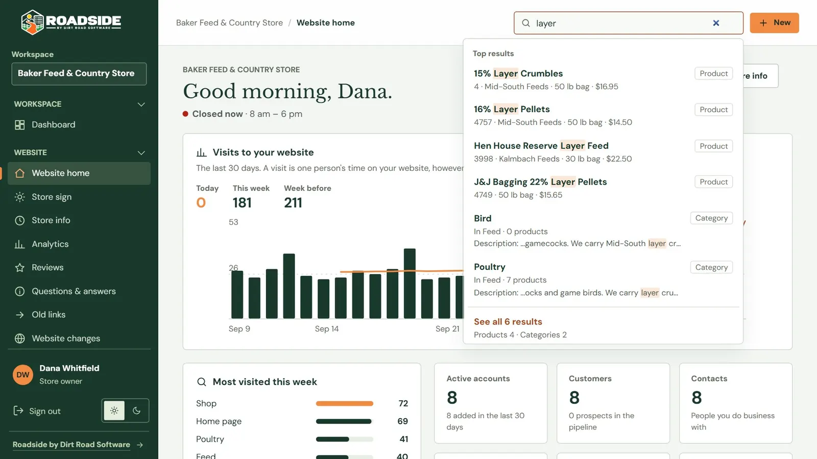Click the Questions & answers info icon
Viewport: 817px width, 459px height.
coord(20,291)
